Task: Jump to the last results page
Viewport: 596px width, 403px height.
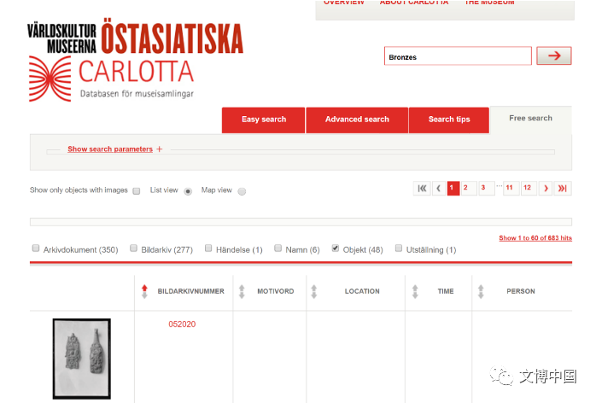Action: point(563,188)
